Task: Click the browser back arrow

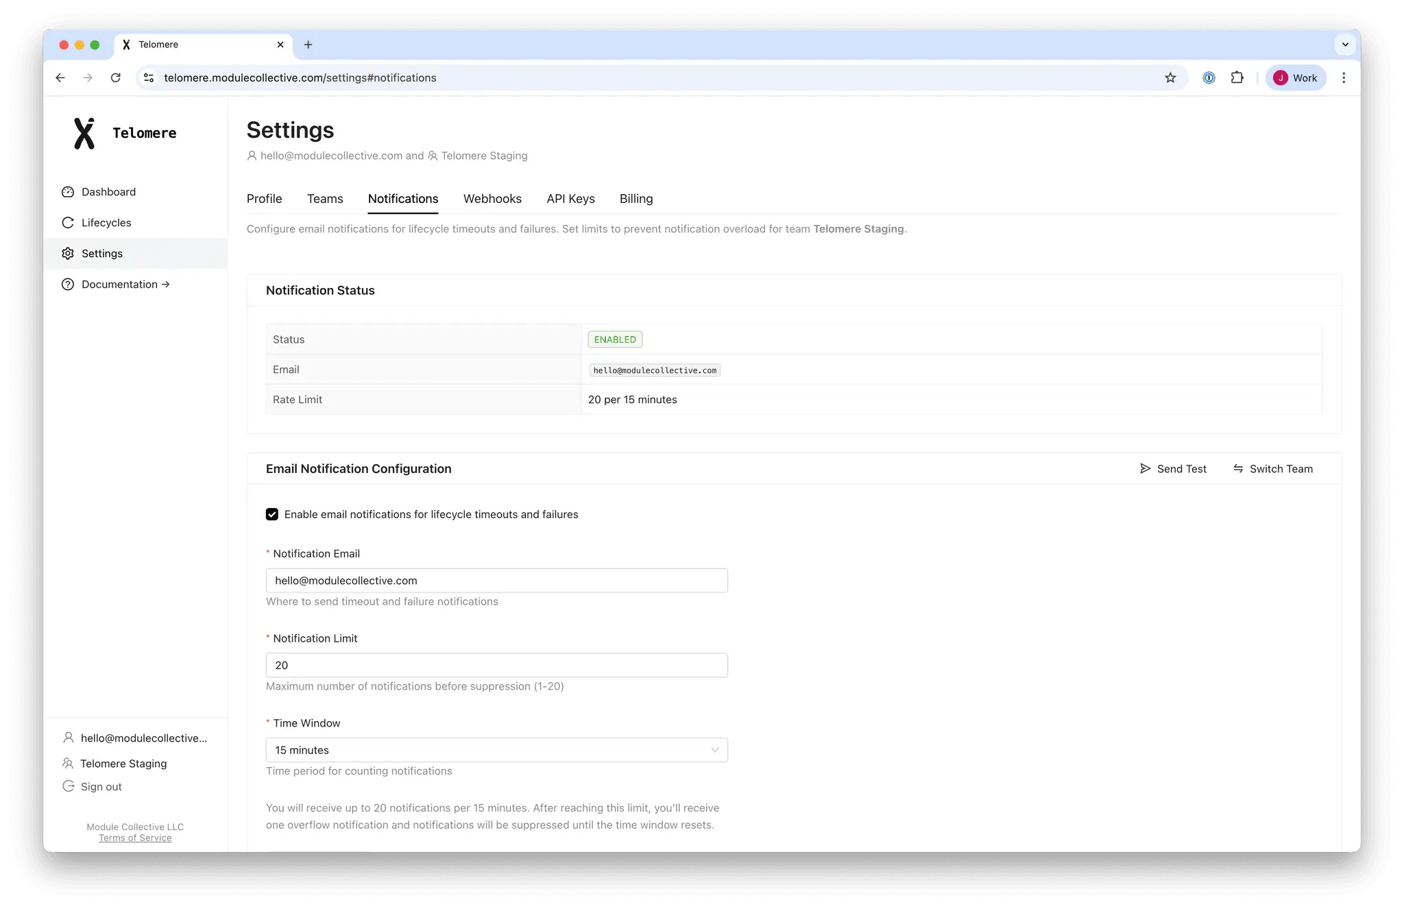Action: point(60,78)
